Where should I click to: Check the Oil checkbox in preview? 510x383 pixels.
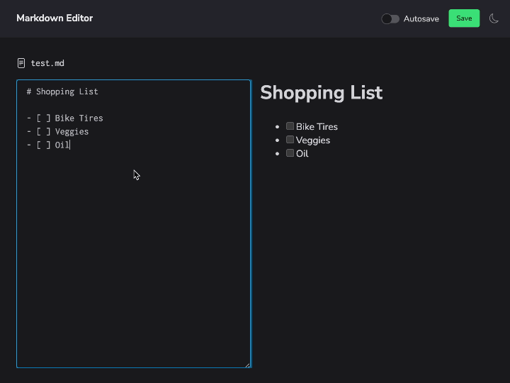(290, 152)
